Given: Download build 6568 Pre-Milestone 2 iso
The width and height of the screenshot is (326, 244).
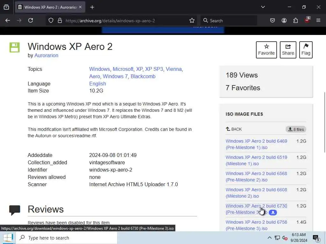Looking at the screenshot, I should (x=256, y=177).
